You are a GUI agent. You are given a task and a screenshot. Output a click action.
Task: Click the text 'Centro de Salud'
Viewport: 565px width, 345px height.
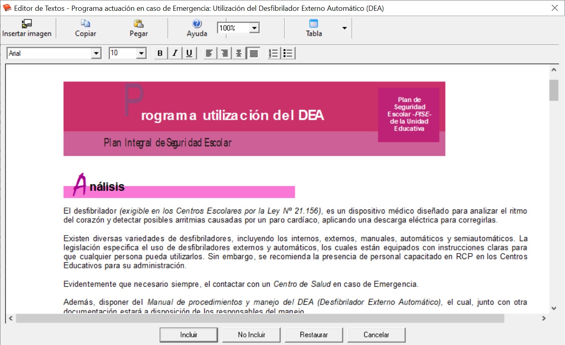pyautogui.click(x=302, y=284)
